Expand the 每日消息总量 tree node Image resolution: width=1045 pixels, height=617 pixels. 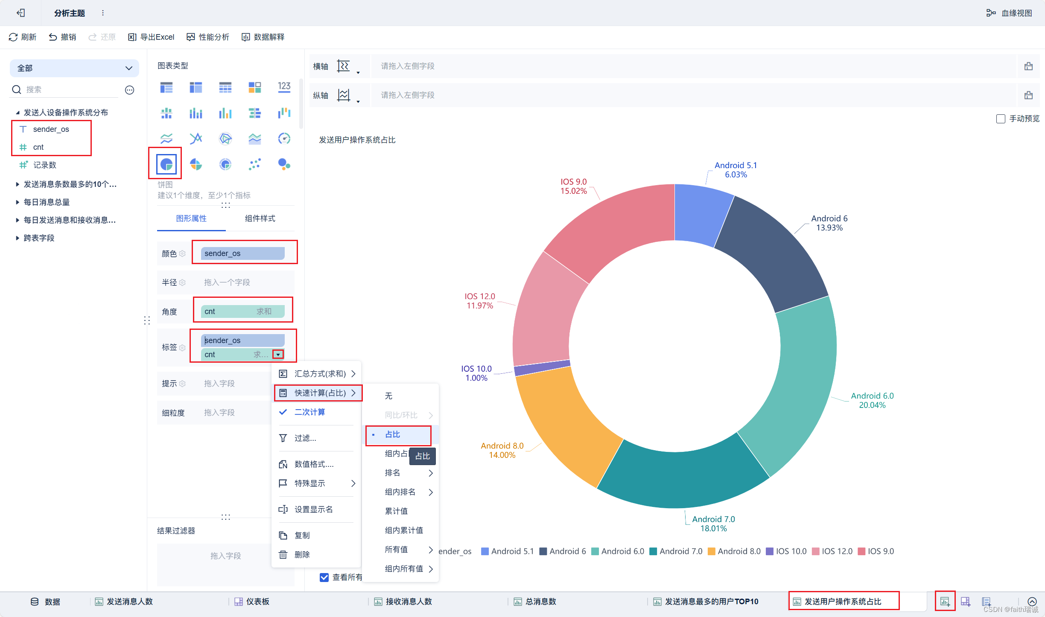(18, 202)
